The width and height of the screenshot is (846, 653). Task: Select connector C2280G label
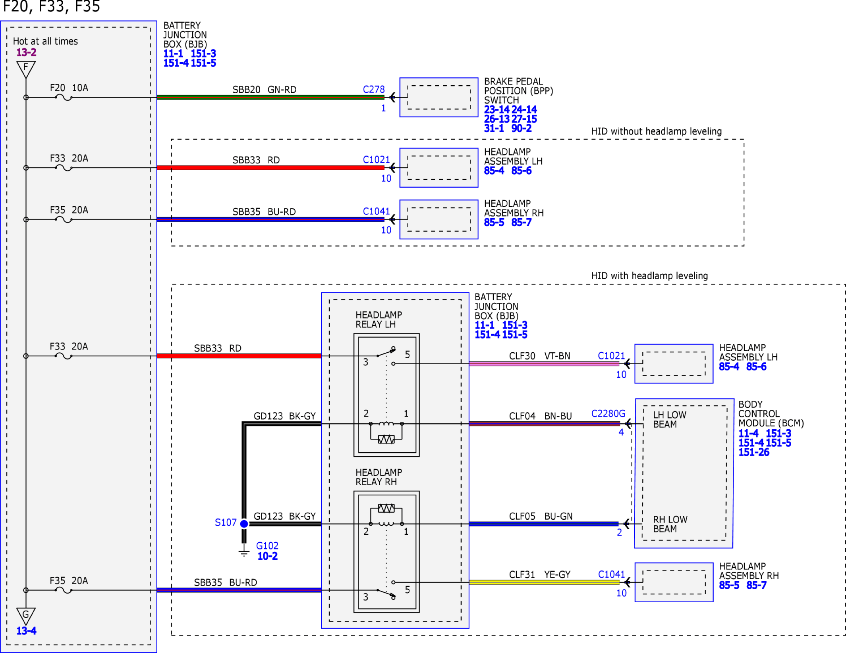[608, 414]
